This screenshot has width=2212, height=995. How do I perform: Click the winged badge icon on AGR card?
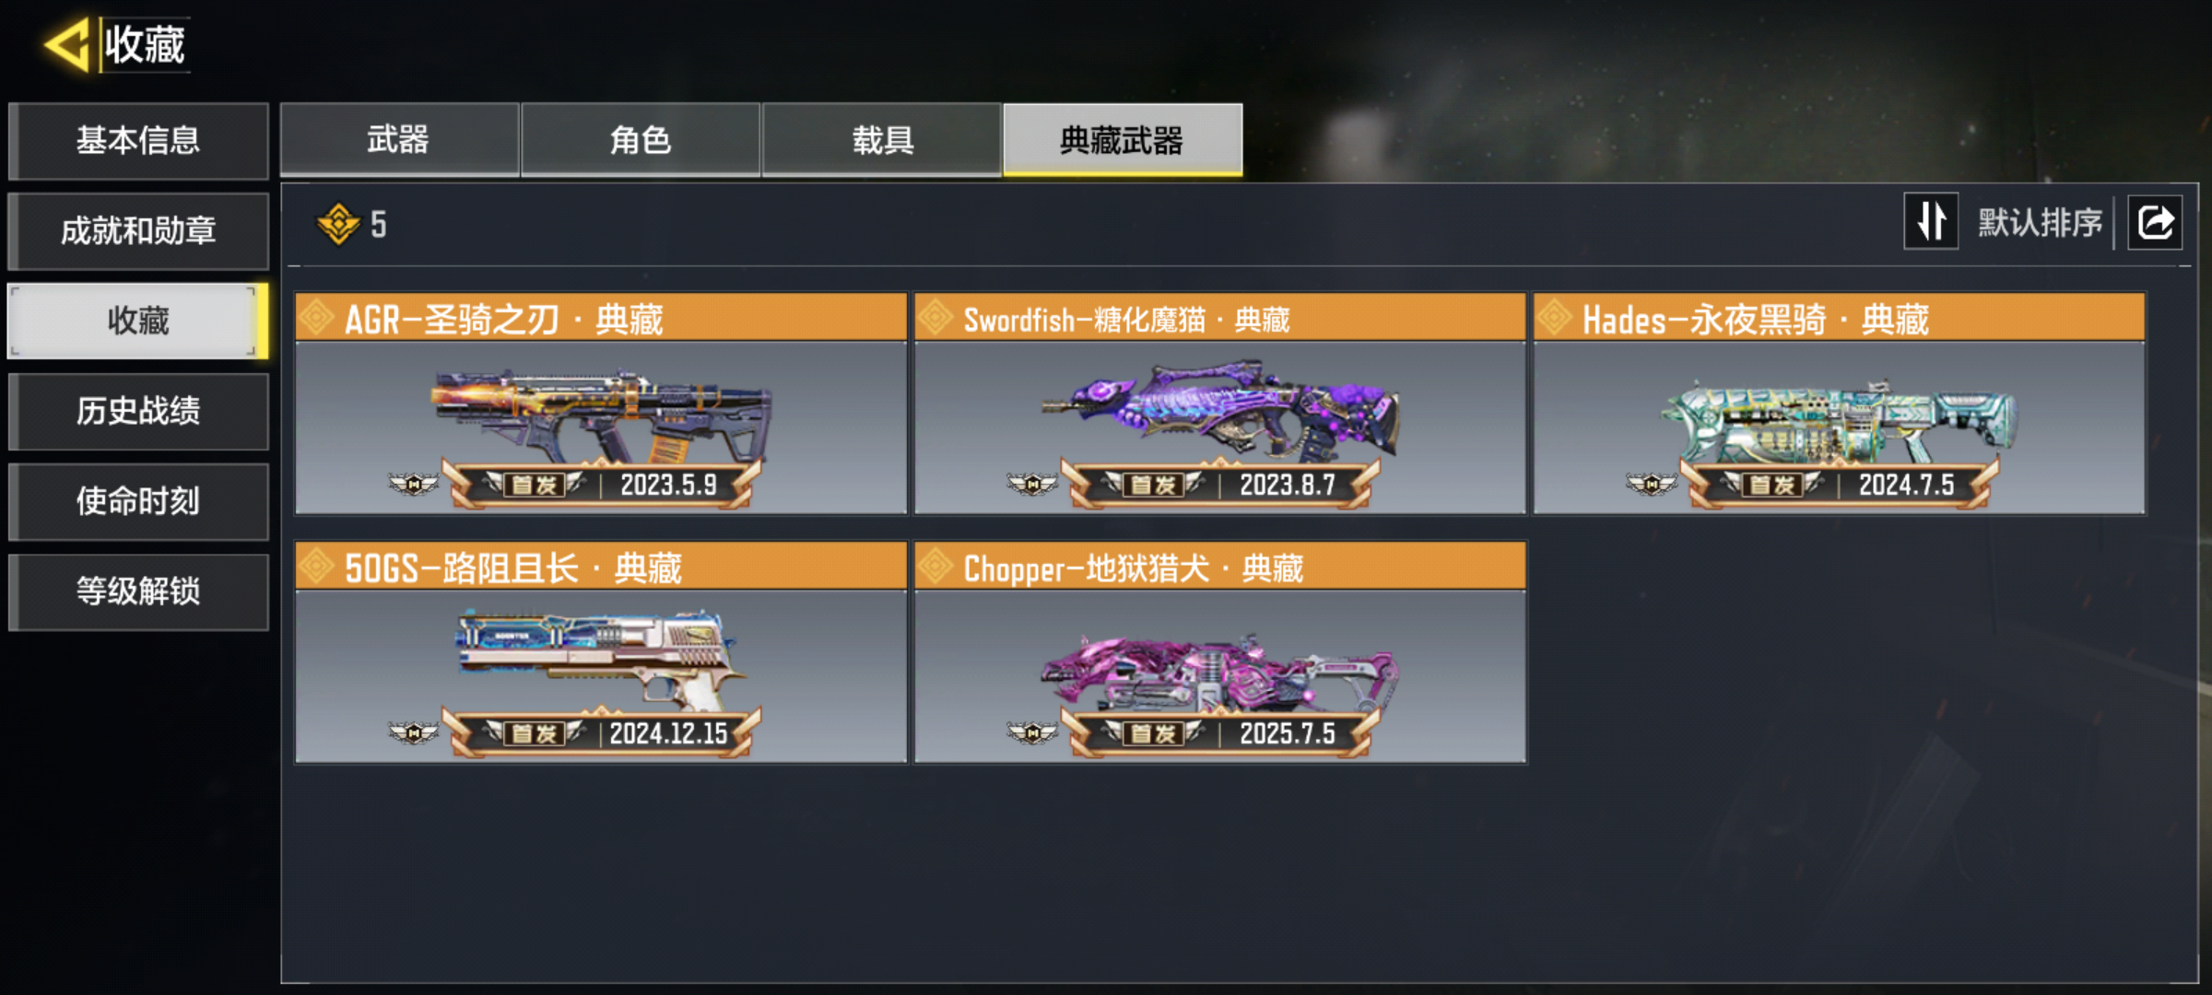[x=414, y=483]
